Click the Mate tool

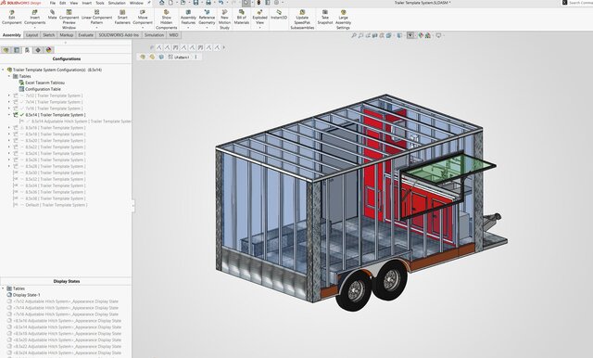pos(52,15)
